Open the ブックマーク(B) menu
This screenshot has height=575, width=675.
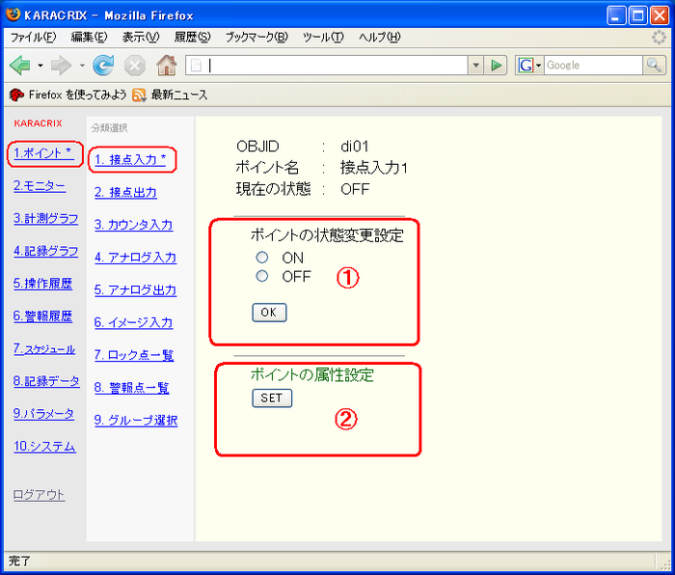(256, 38)
